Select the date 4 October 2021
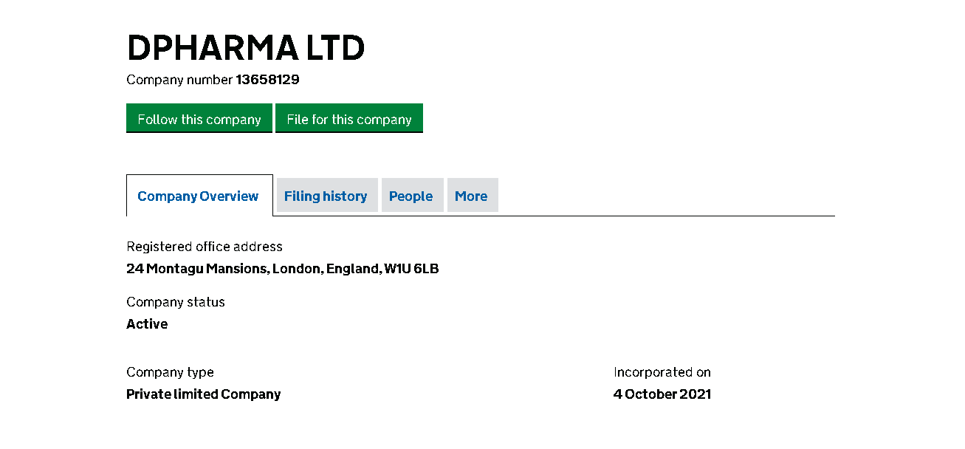This screenshot has height=449, width=965. [x=662, y=394]
